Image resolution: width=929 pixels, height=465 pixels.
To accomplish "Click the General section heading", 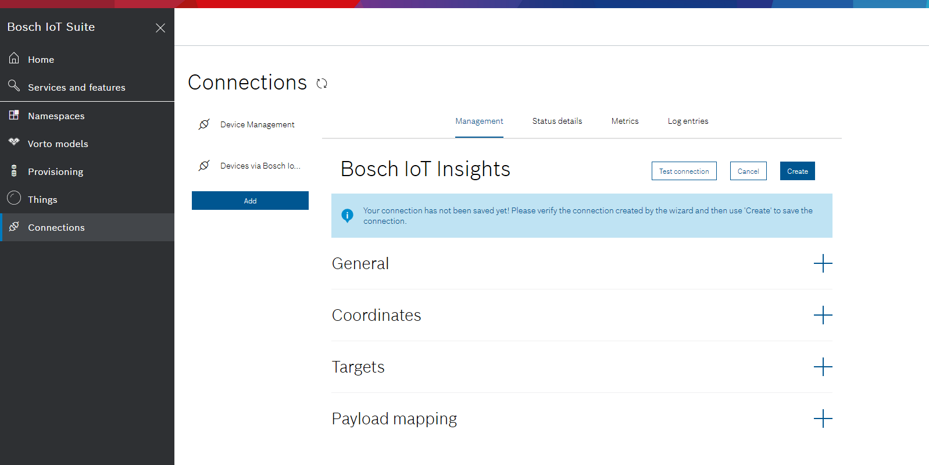I will [360, 263].
